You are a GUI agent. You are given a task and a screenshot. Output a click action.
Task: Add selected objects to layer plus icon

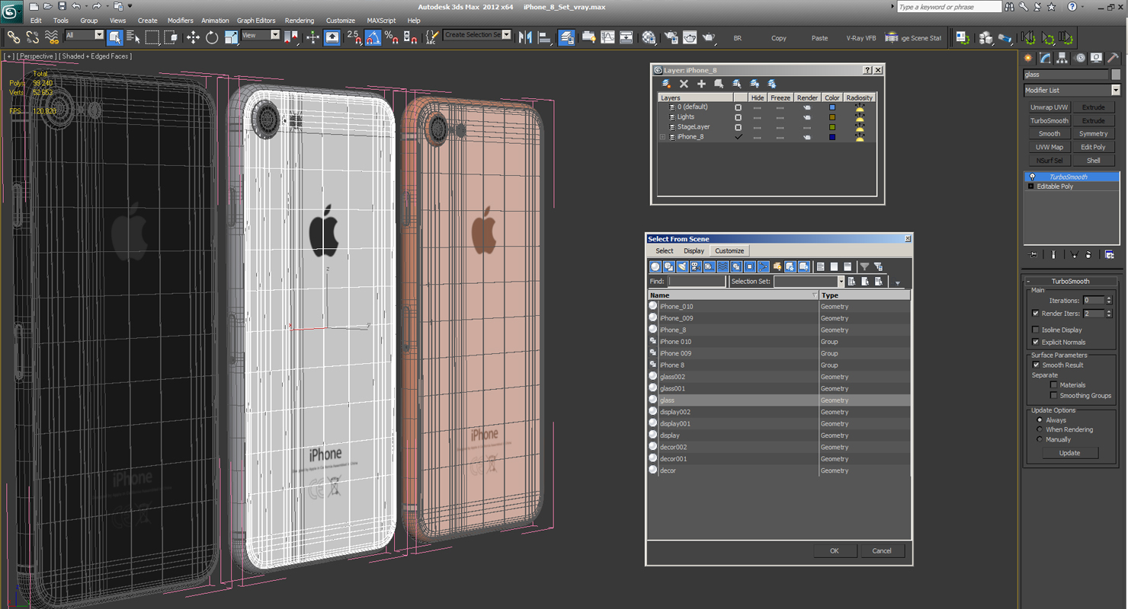point(701,84)
